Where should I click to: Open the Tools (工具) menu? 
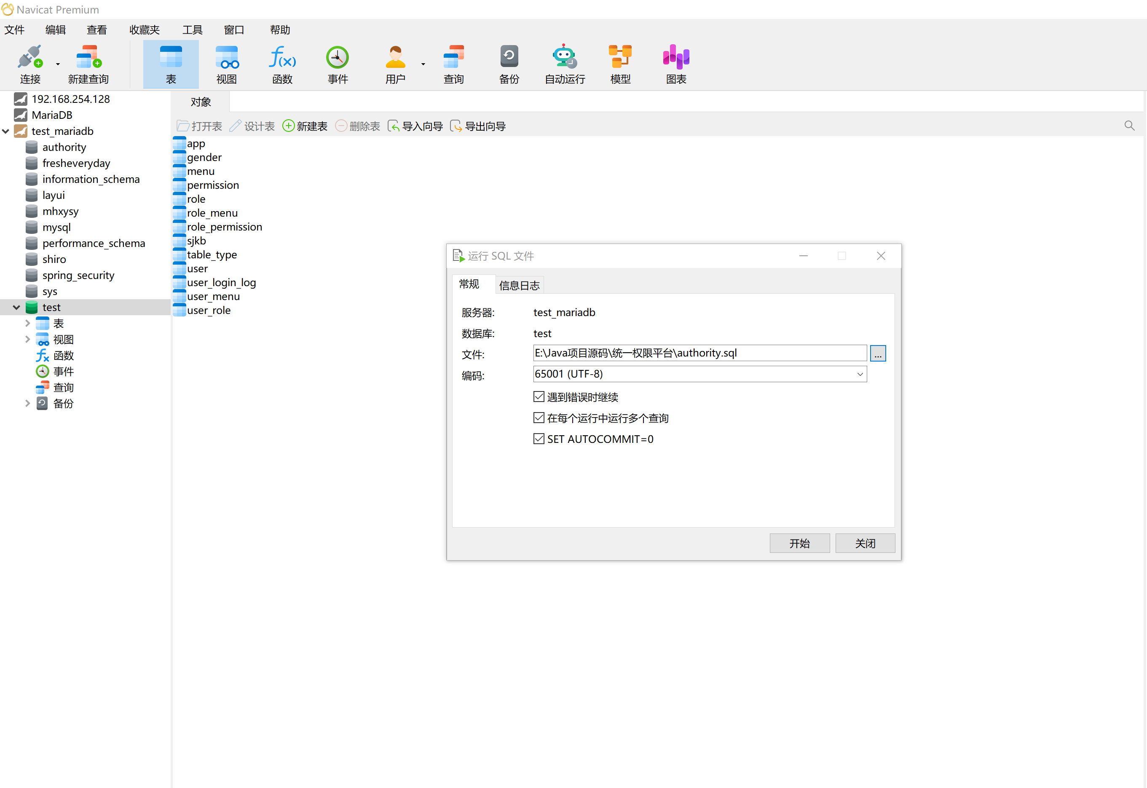coord(193,29)
